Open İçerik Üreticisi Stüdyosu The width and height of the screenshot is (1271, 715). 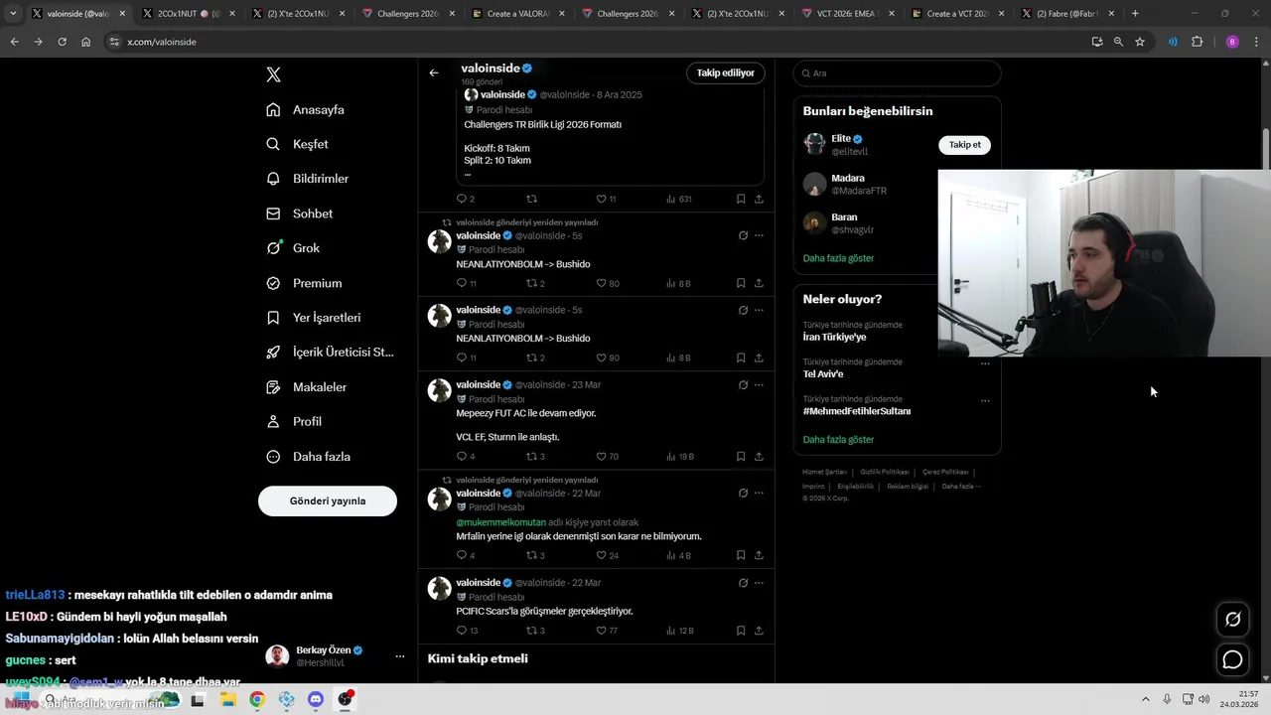[330, 353]
